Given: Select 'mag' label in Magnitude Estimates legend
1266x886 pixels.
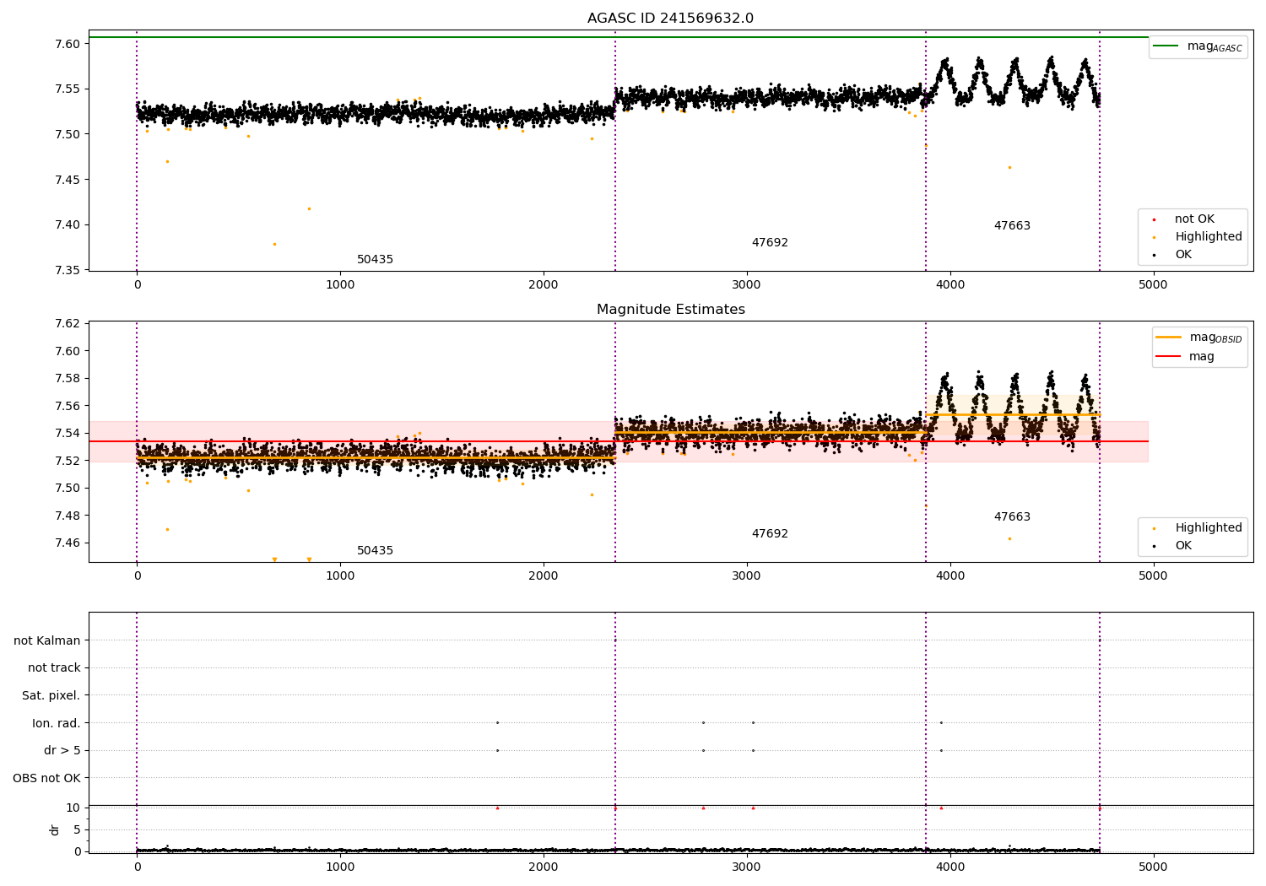Looking at the screenshot, I should (1202, 357).
